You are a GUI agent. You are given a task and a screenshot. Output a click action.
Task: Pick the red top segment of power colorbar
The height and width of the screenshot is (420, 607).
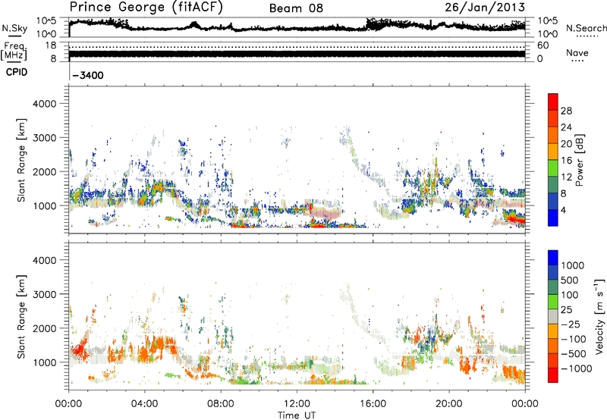point(553,102)
